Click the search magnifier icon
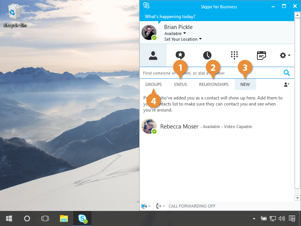This screenshot has height=226, width=301. point(287,73)
